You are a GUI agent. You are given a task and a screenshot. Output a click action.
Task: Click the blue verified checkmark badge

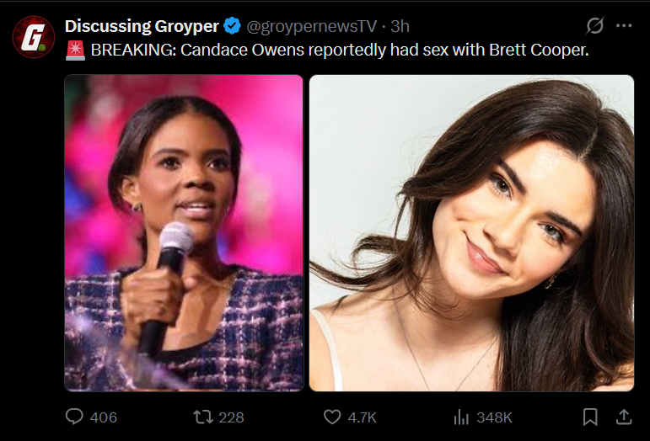pos(232,26)
